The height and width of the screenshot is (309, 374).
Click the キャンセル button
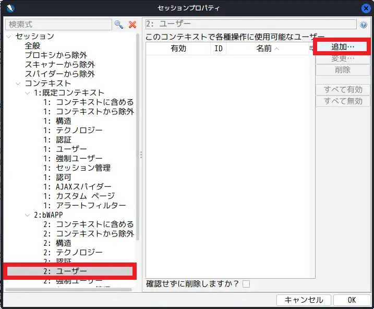point(304,300)
